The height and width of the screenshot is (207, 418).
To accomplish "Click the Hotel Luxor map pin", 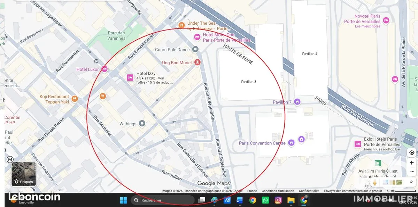I will tap(104, 69).
